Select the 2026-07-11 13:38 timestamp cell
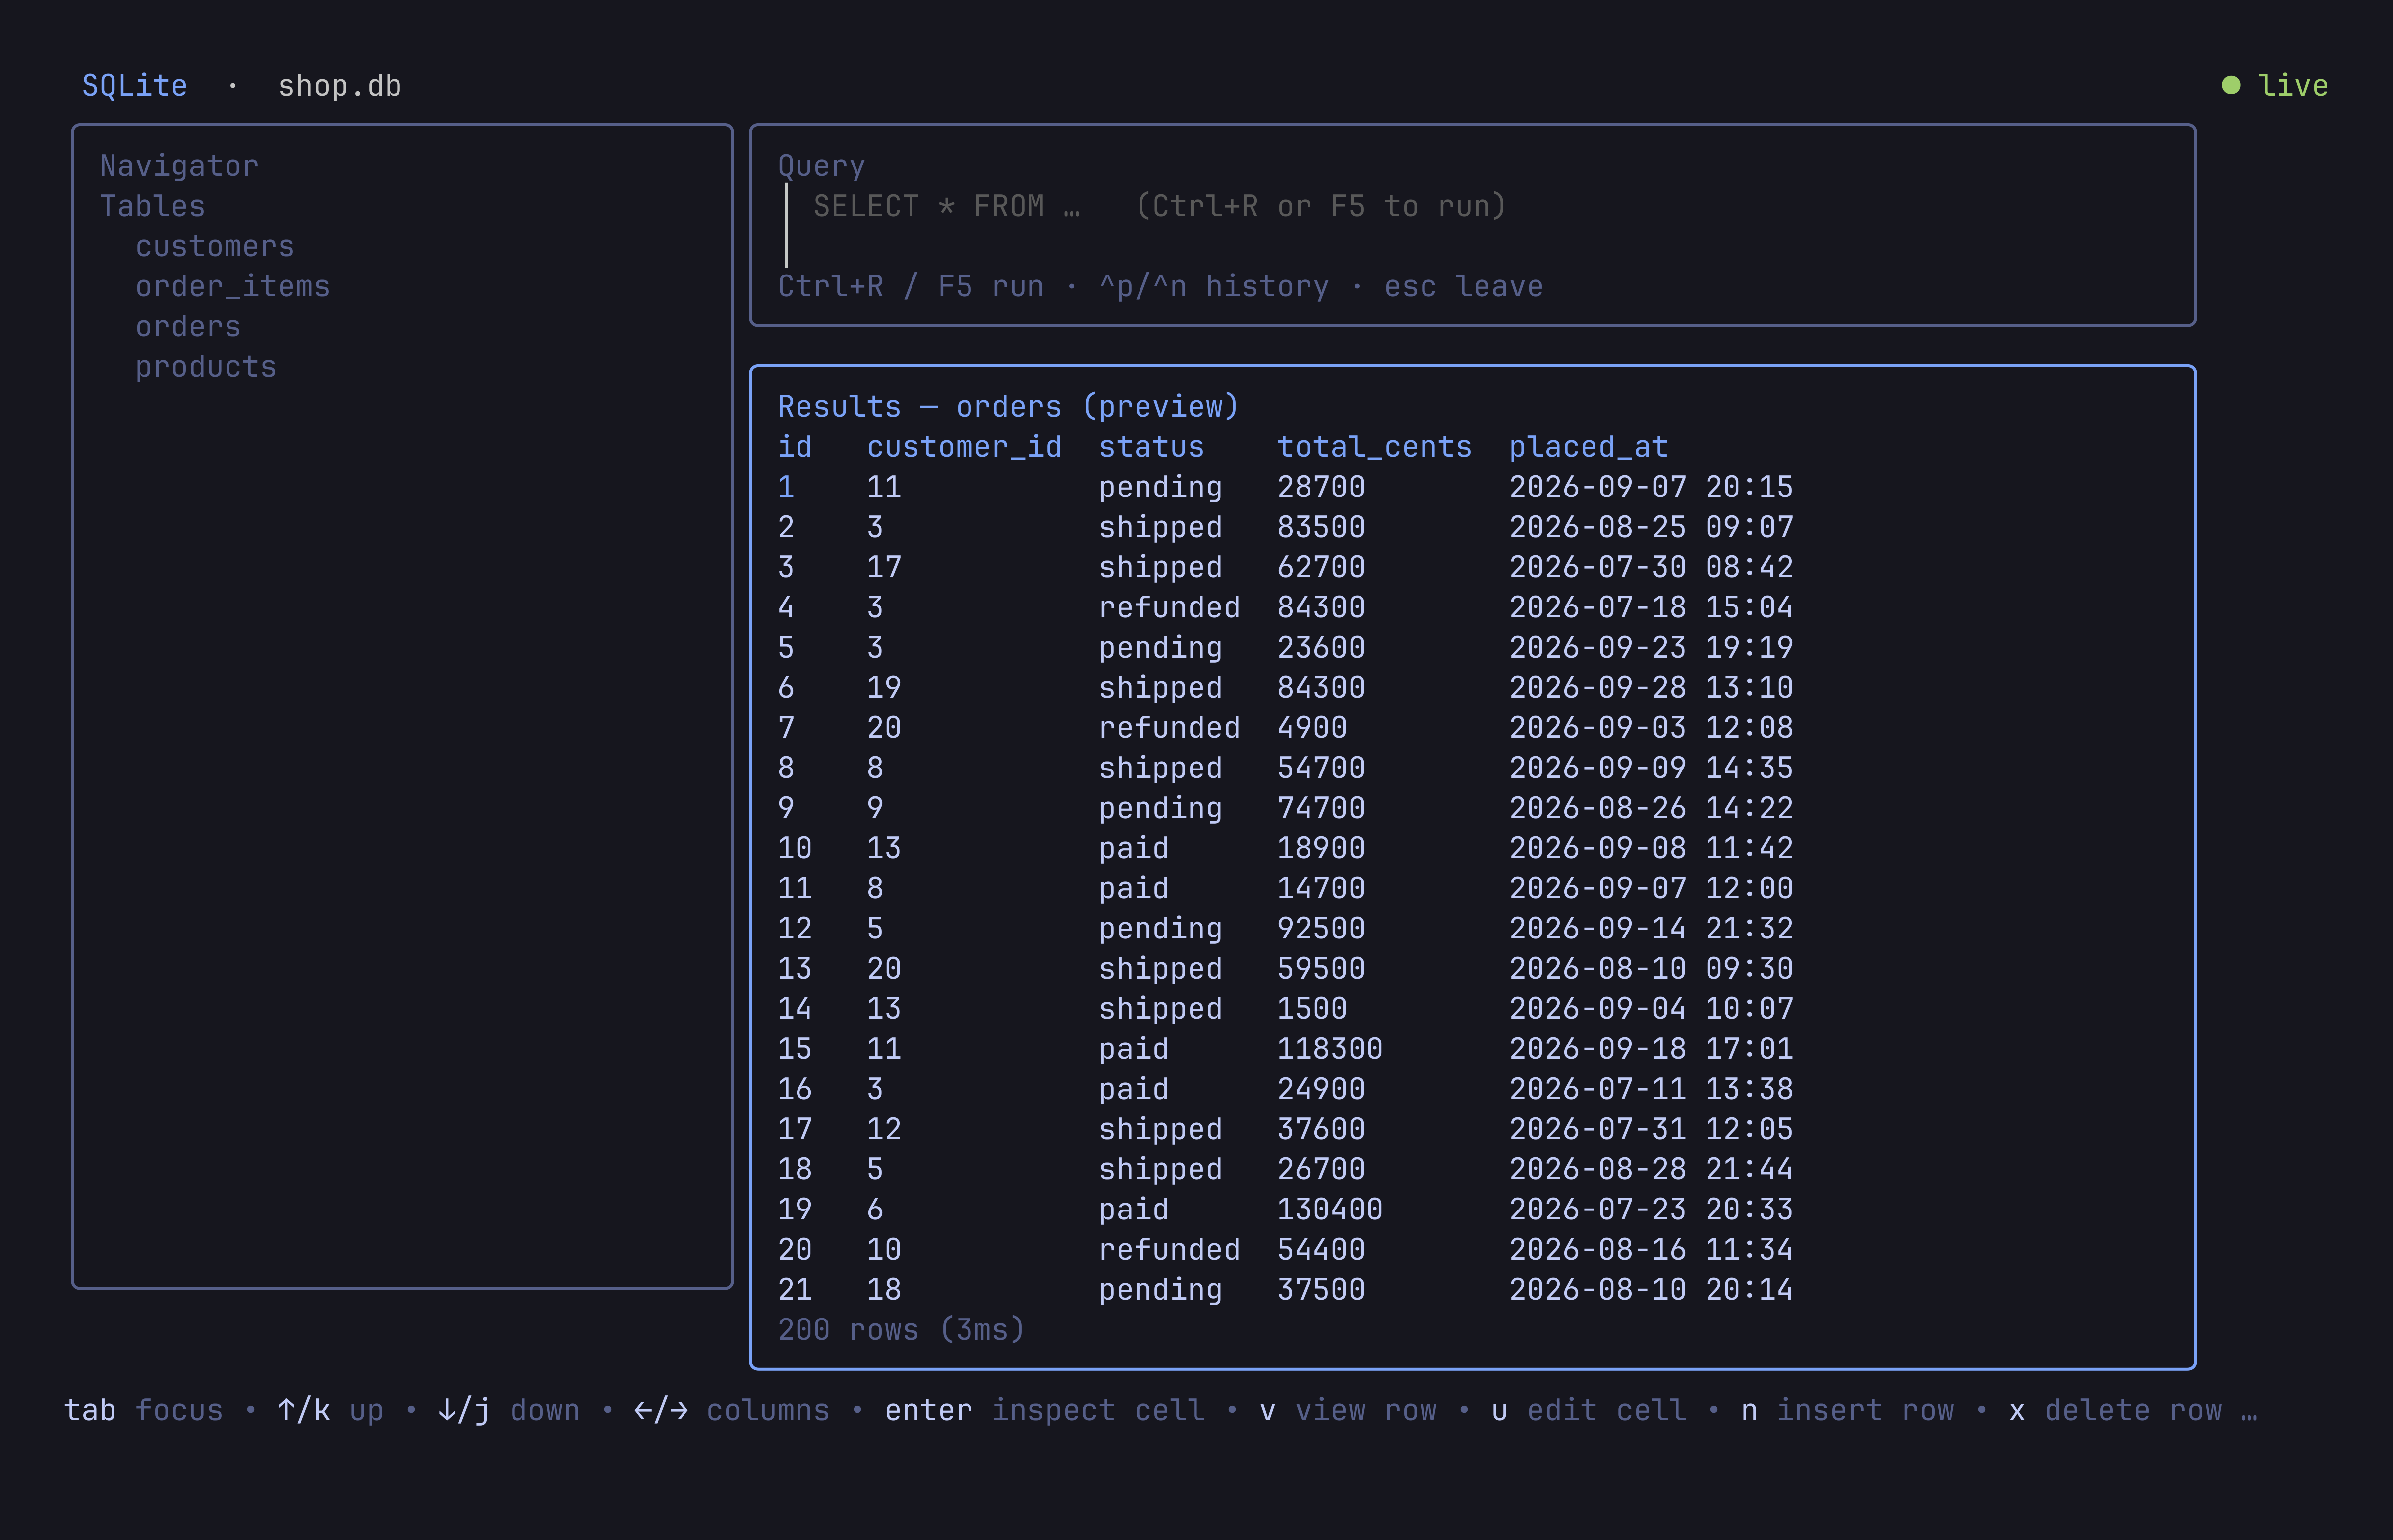The height and width of the screenshot is (1540, 2393). (1651, 1088)
